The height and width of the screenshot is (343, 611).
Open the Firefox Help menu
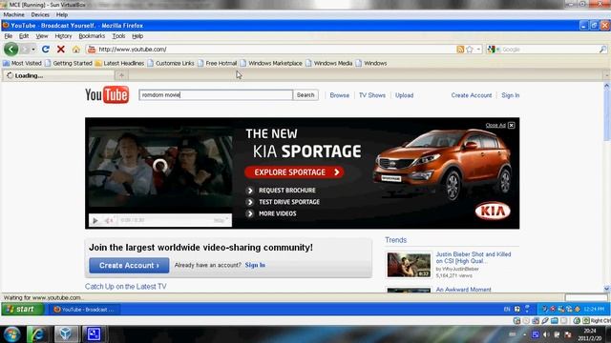coord(137,36)
